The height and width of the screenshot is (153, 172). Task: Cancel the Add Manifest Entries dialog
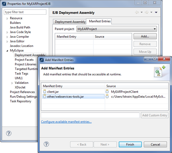[155, 144]
